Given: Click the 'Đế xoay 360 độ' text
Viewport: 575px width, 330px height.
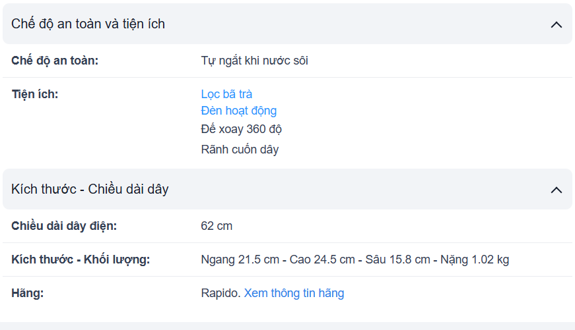Looking at the screenshot, I should 241,129.
